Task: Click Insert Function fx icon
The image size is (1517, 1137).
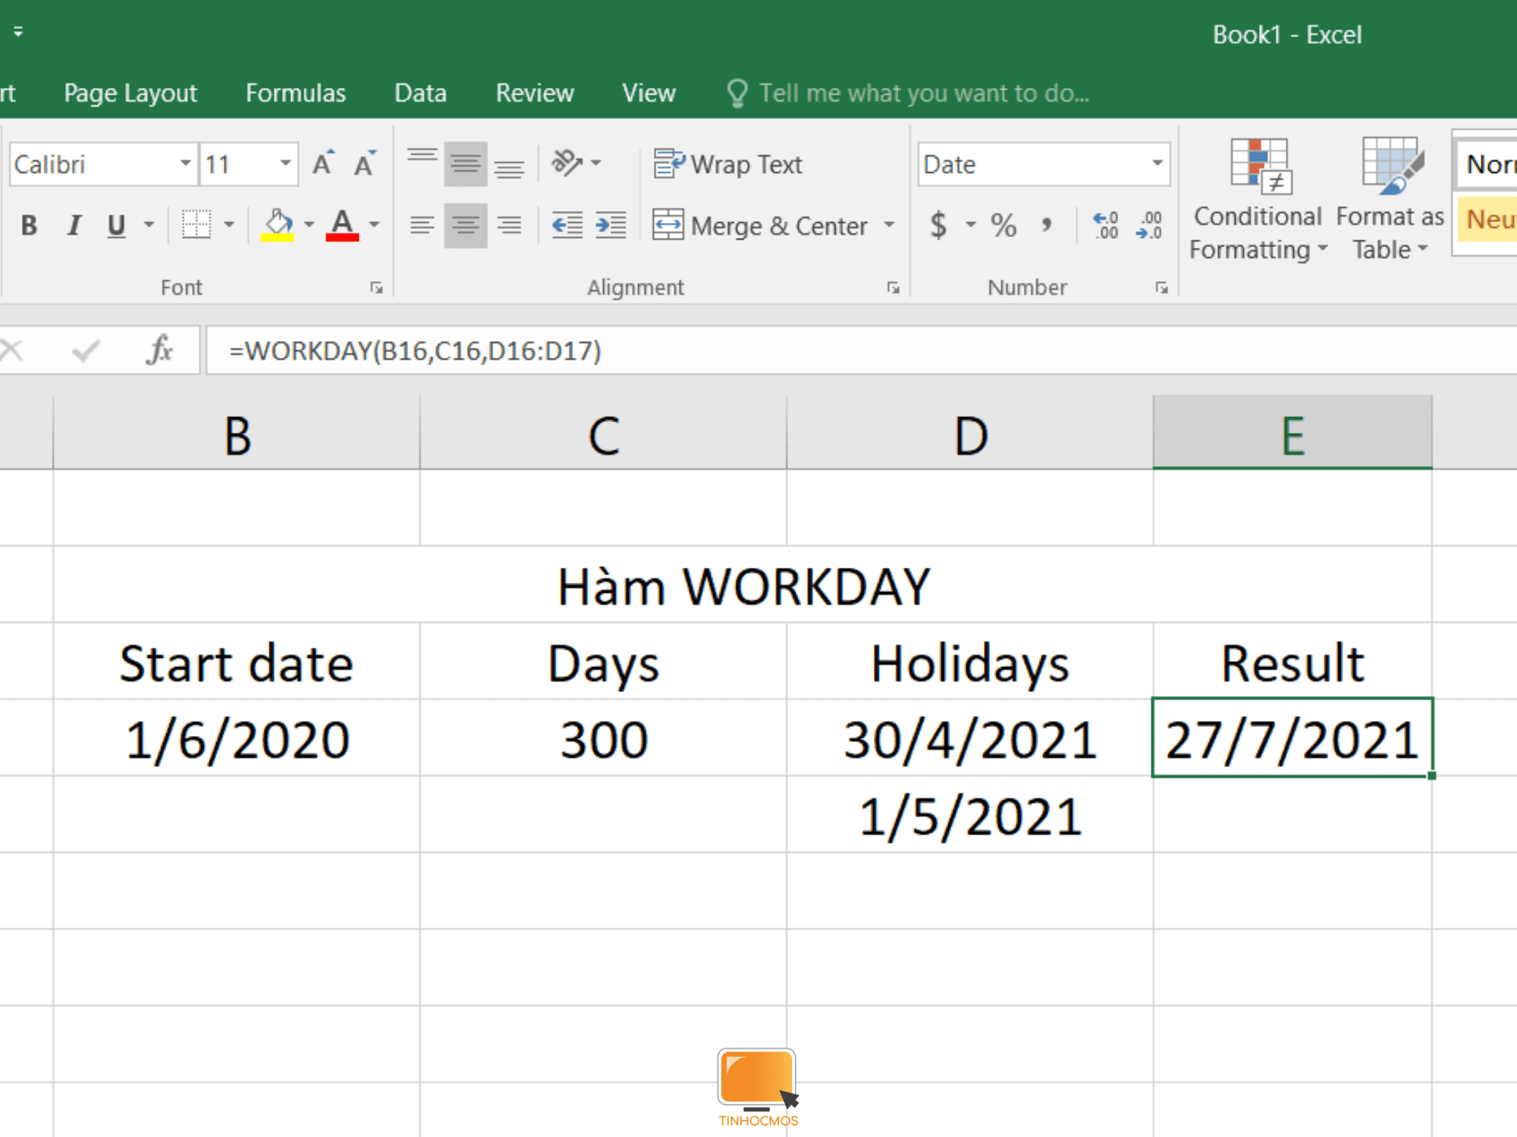Action: pos(159,350)
